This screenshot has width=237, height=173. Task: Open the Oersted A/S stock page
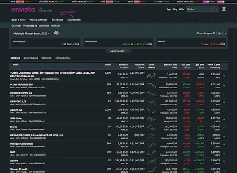(18, 102)
